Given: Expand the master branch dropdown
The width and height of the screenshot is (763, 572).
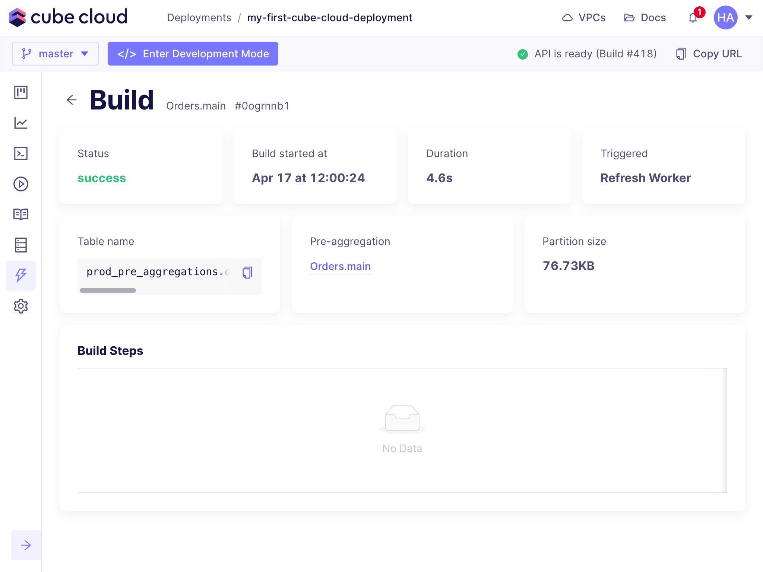Looking at the screenshot, I should [55, 54].
